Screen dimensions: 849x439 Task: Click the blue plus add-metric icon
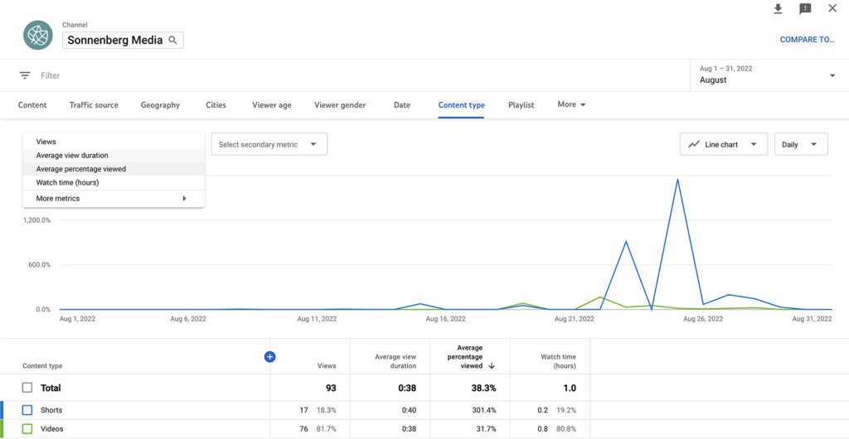pyautogui.click(x=269, y=357)
